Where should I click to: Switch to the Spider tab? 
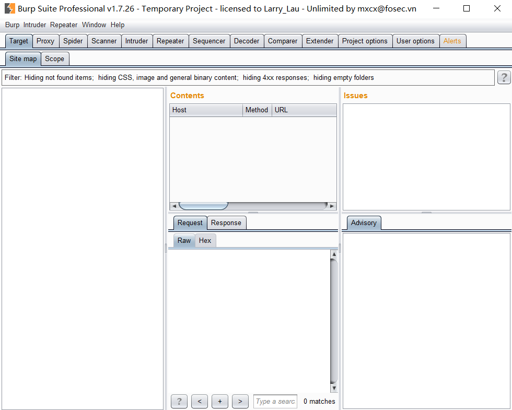[73, 41]
